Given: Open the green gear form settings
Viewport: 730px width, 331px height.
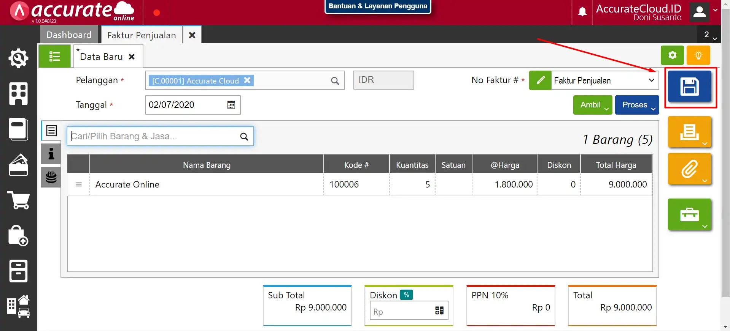Looking at the screenshot, I should coord(672,55).
